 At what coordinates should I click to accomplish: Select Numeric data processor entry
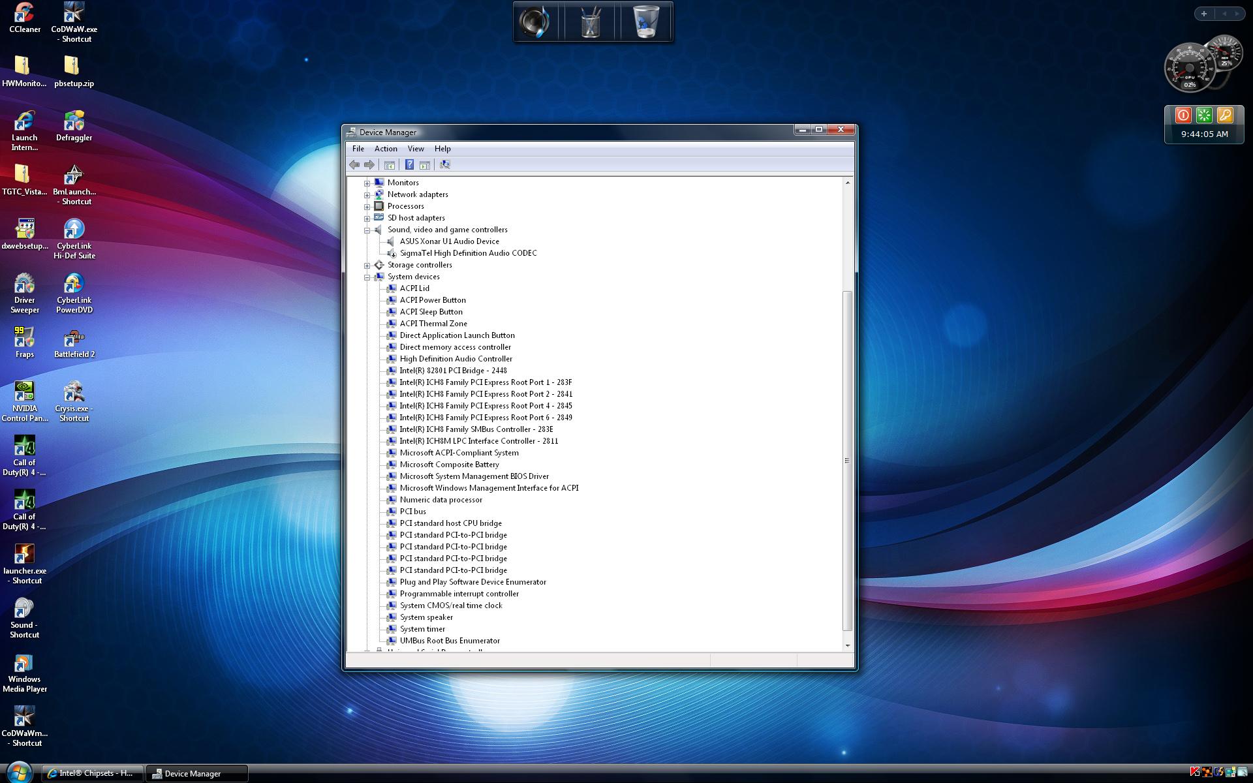[x=441, y=500]
